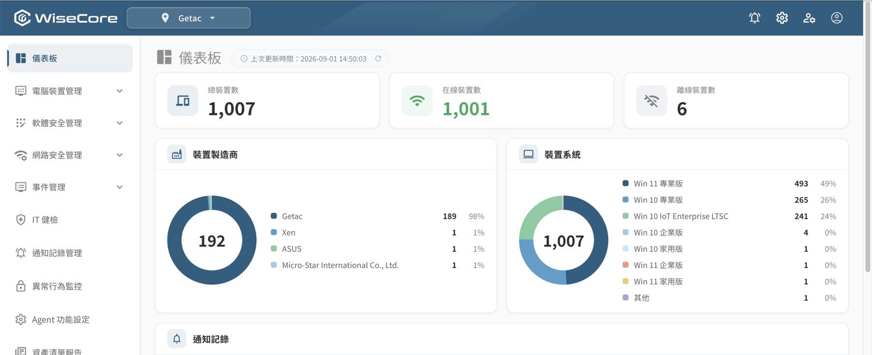This screenshot has height=355, width=872.
Task: Click the Win 11 企業版 legend entry
Action: (729, 265)
